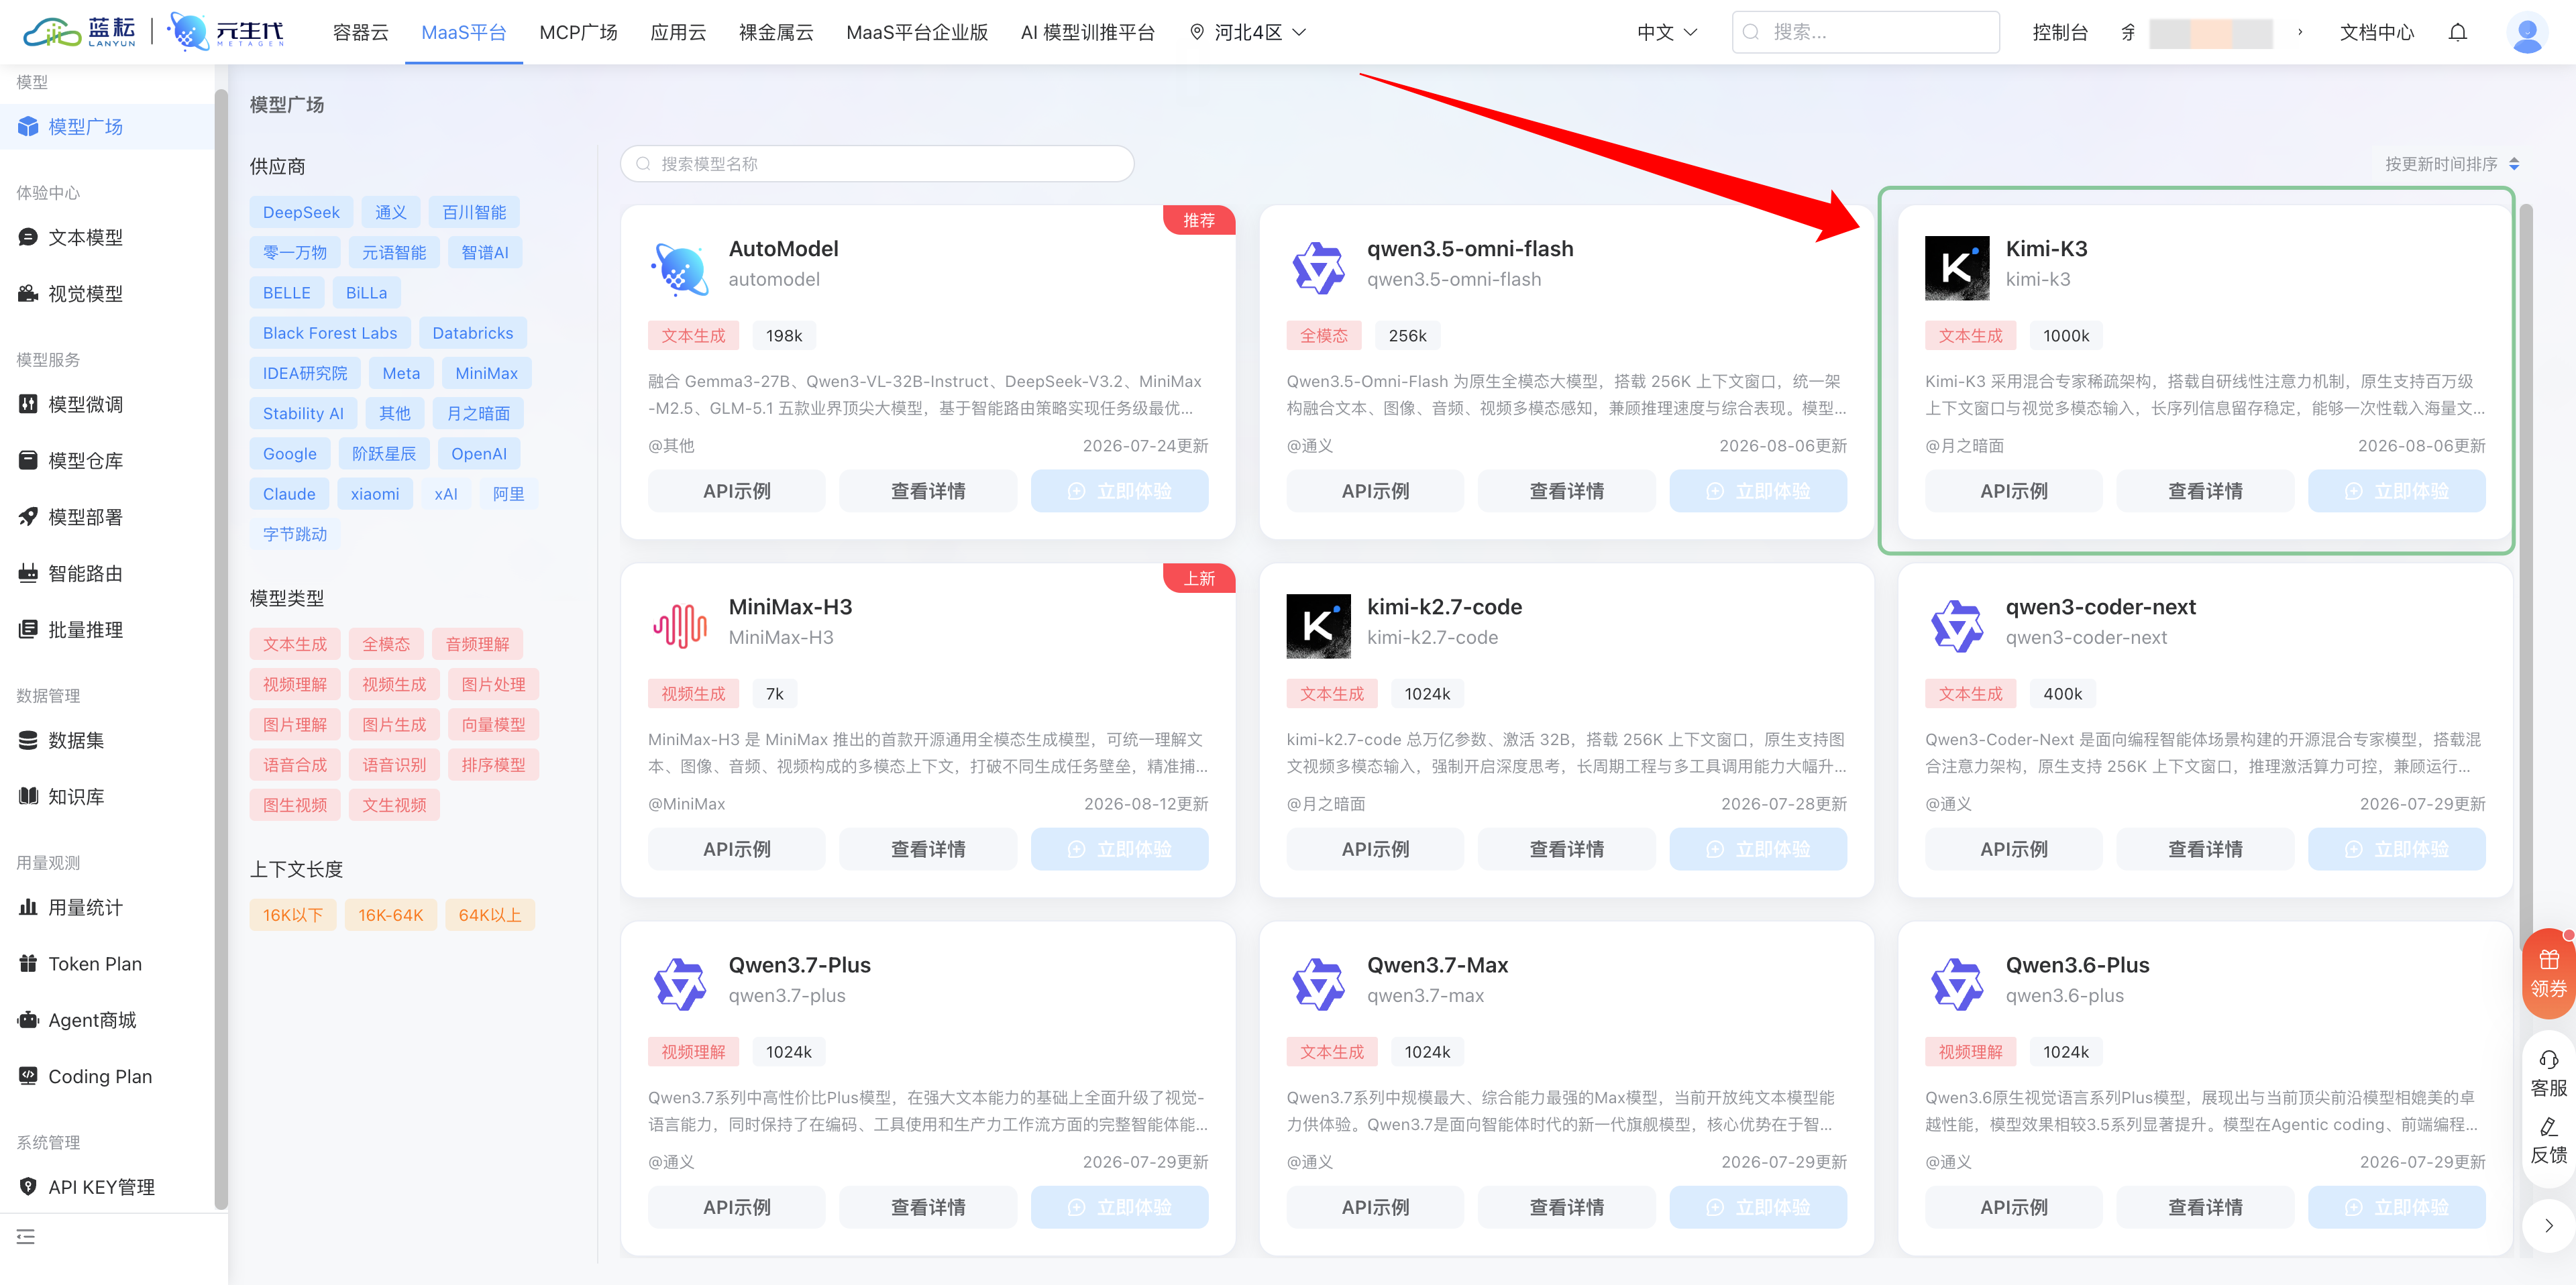Collapse the sidebar with the menu-fold icon
The height and width of the screenshot is (1285, 2576).
click(x=26, y=1237)
